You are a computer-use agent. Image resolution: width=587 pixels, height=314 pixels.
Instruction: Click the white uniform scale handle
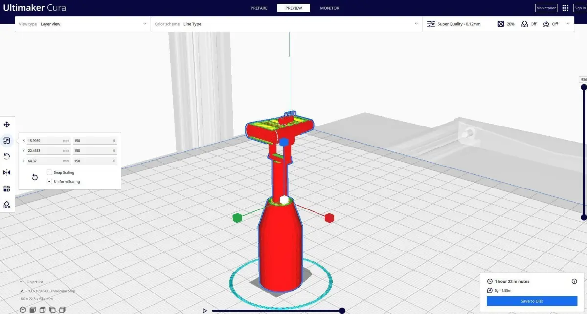tap(284, 200)
